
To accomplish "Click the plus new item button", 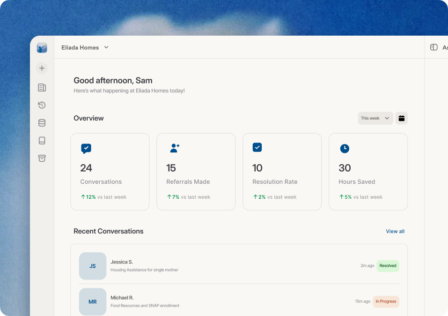I will coord(42,68).
